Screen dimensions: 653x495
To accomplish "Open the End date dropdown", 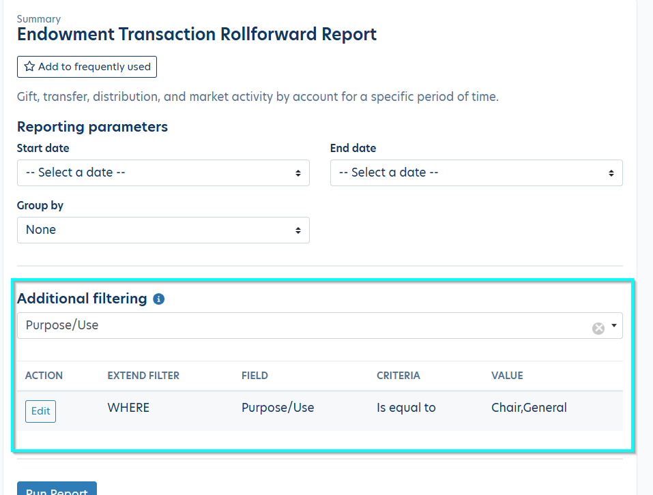I will click(476, 172).
